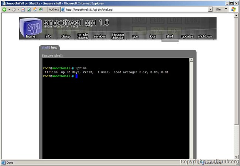Click the 'up 98 days' text
240x166 pixels.
point(71,72)
